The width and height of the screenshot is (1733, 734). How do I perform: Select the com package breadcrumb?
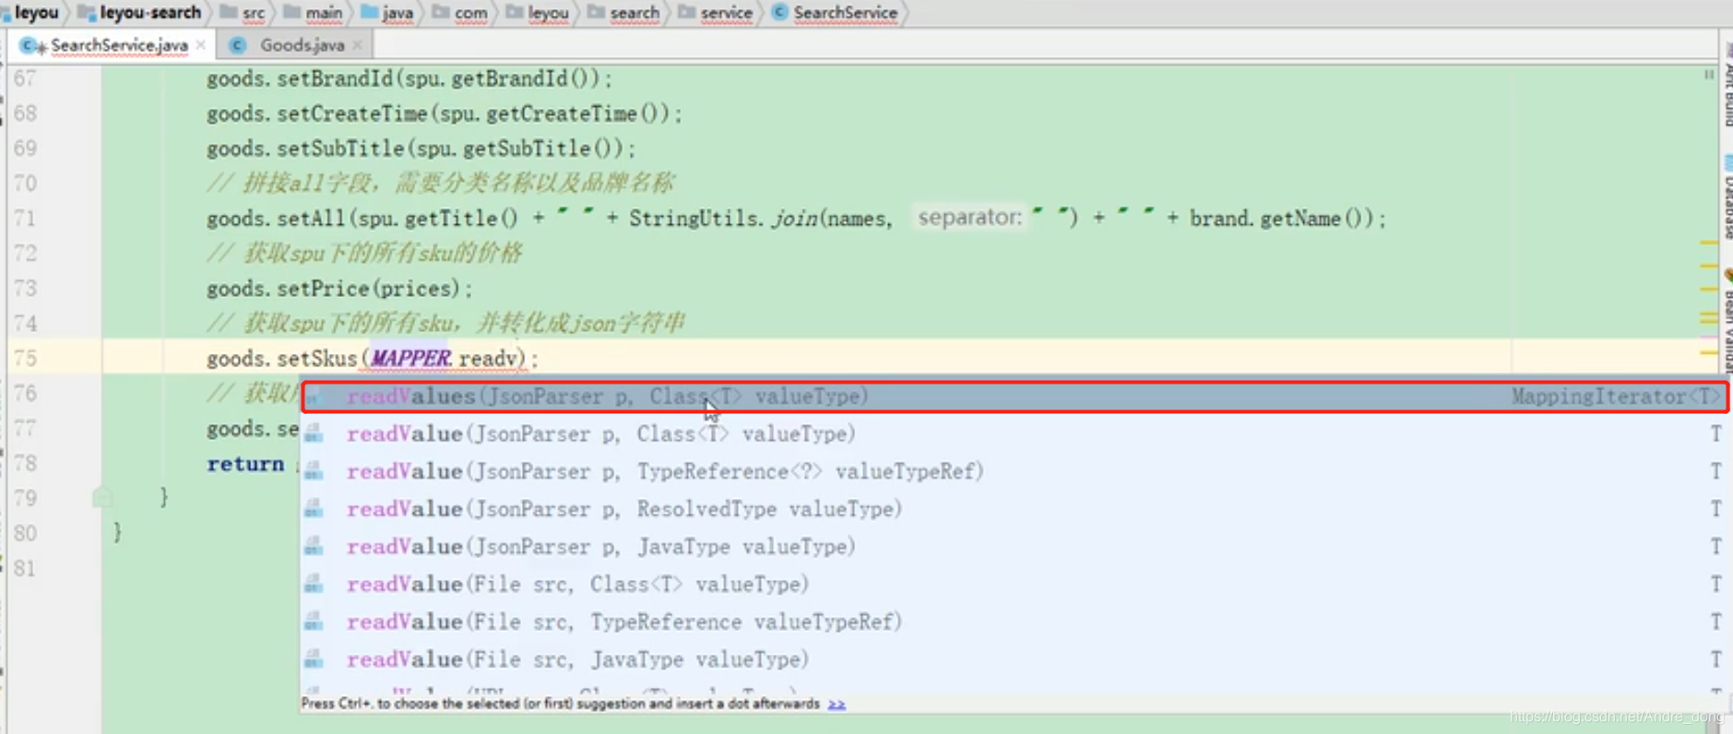(470, 13)
